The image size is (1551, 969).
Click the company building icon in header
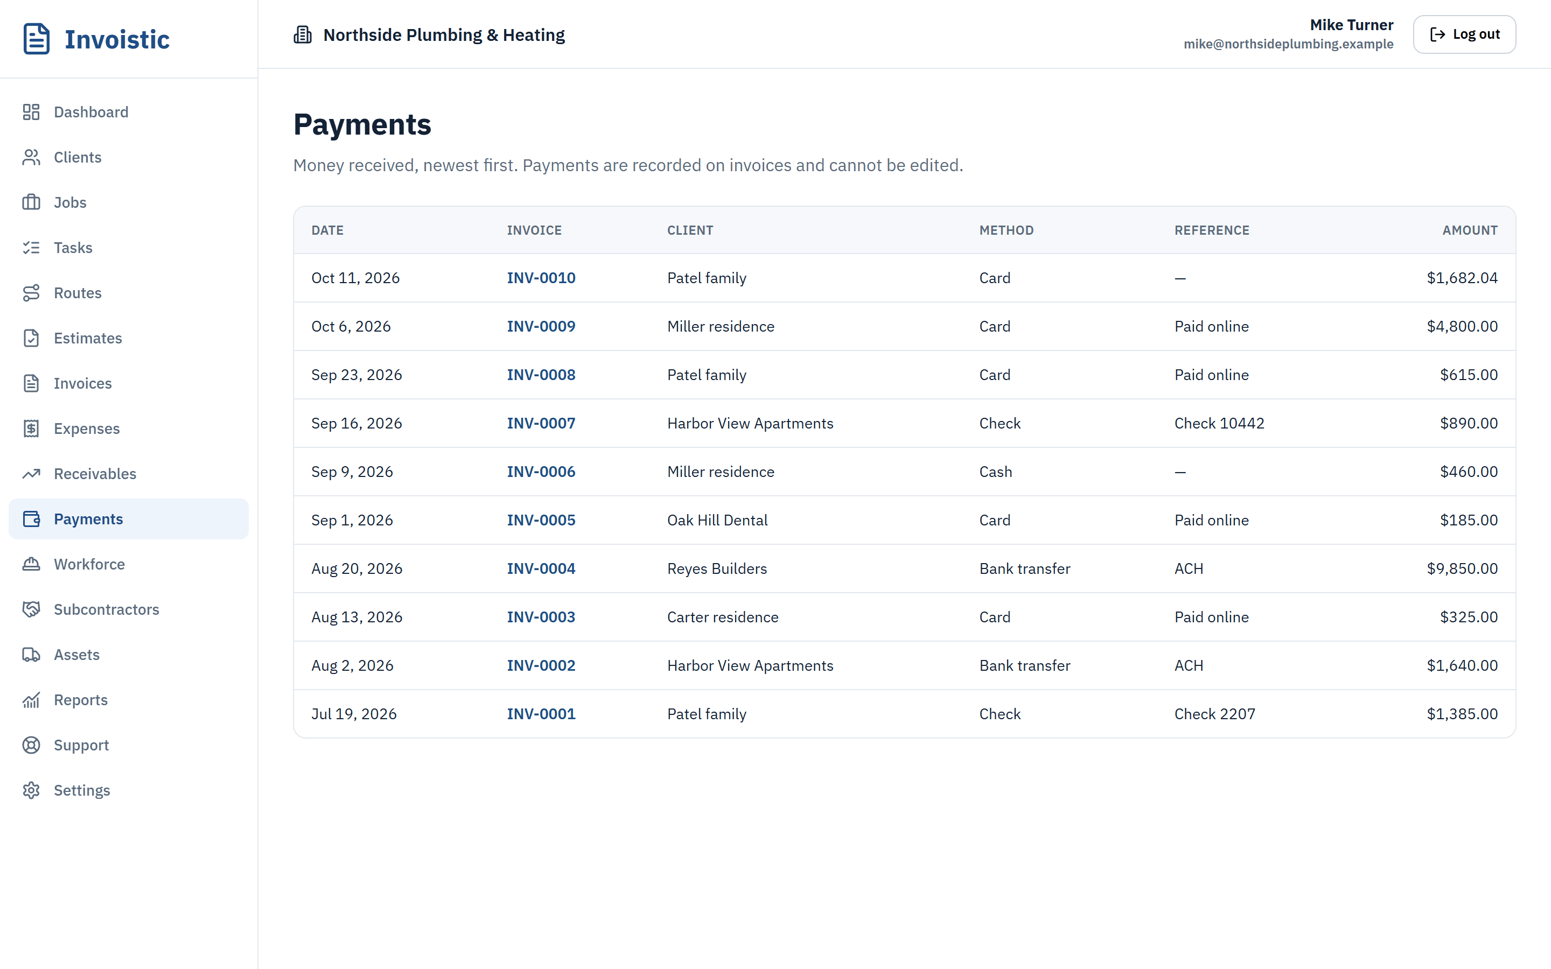(x=303, y=34)
